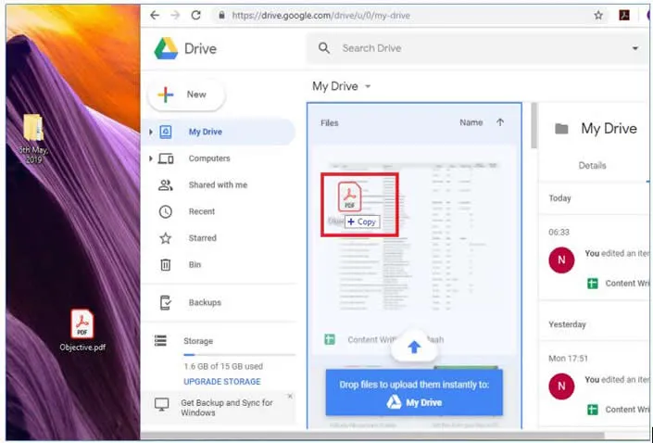Click the browser back arrow

pyautogui.click(x=154, y=16)
